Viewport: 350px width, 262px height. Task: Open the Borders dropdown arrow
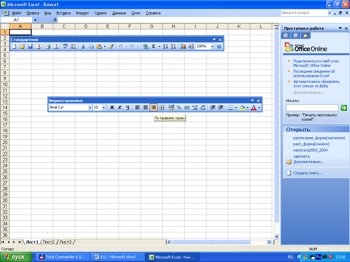[236, 107]
